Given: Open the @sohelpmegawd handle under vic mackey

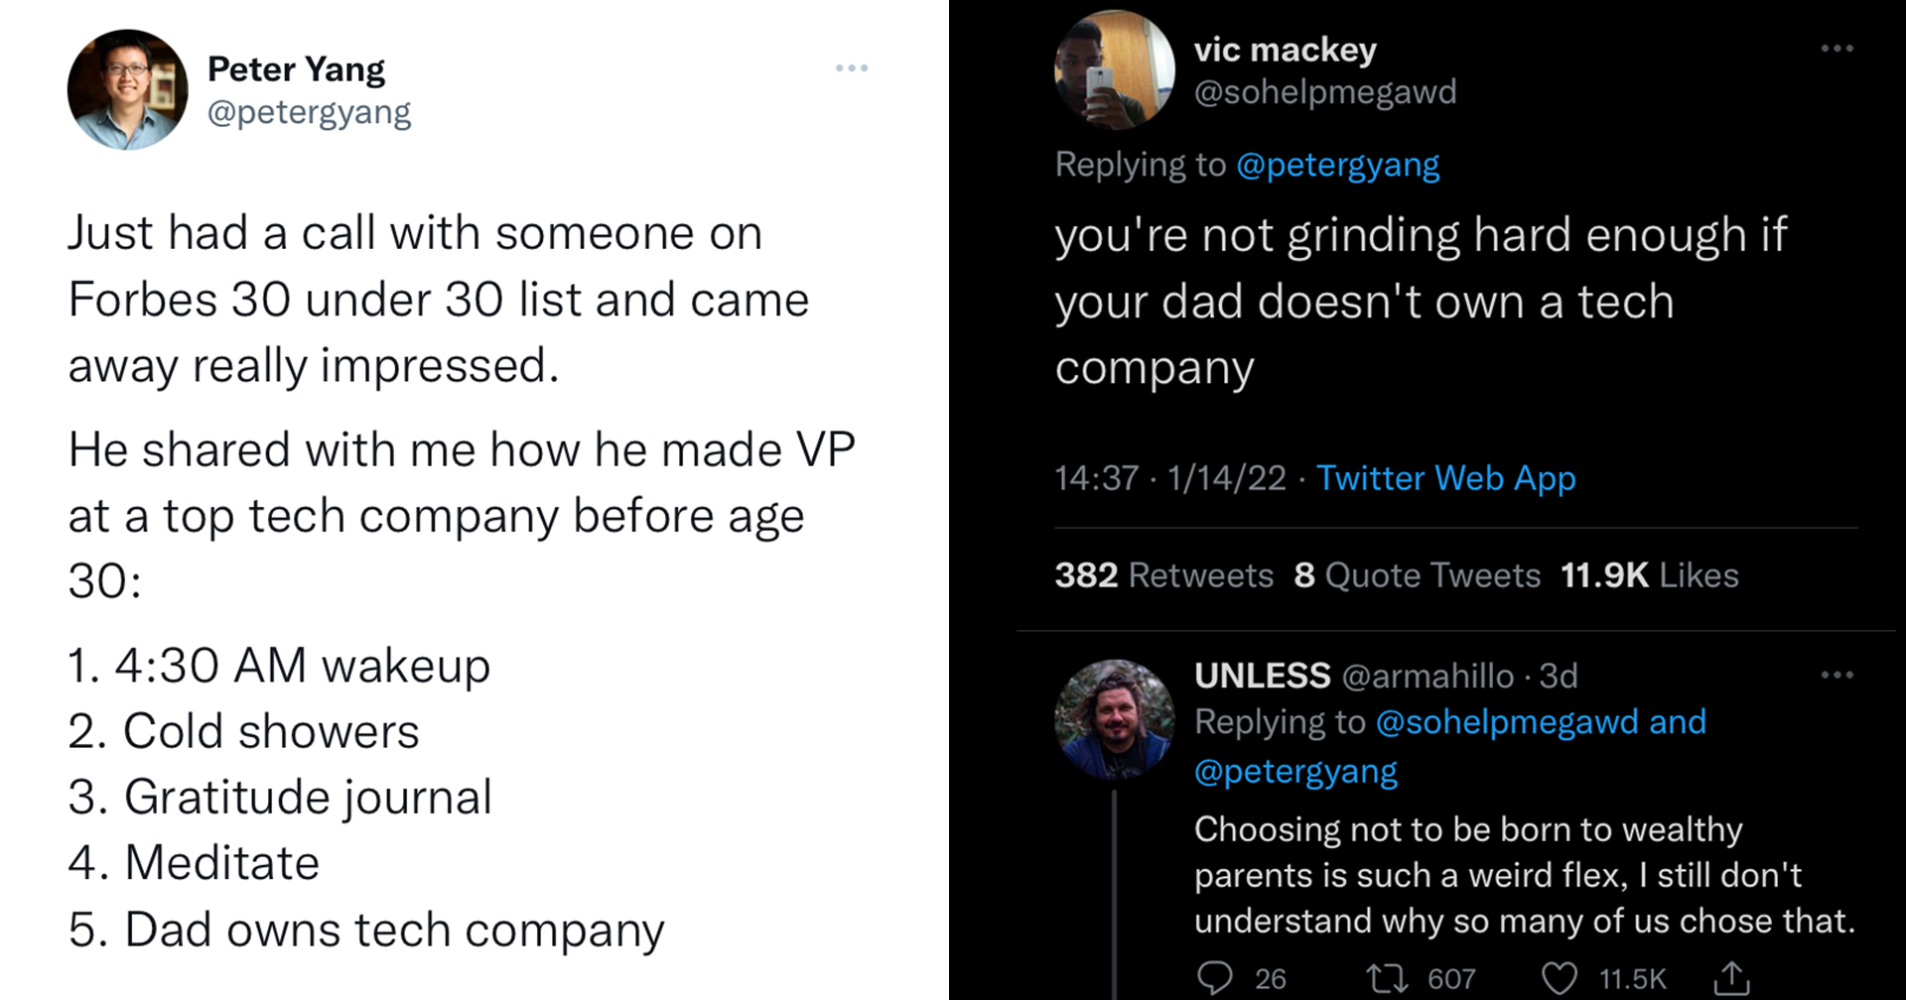Looking at the screenshot, I should (x=1324, y=92).
